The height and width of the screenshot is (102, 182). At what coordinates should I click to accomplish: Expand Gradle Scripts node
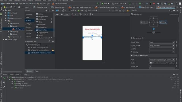coord(3,39)
